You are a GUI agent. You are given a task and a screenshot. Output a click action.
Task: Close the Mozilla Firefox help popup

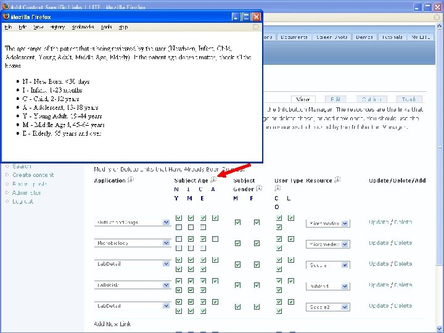pyautogui.click(x=256, y=17)
